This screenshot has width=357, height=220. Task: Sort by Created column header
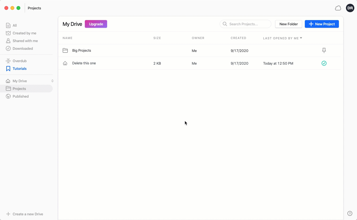coord(238,38)
